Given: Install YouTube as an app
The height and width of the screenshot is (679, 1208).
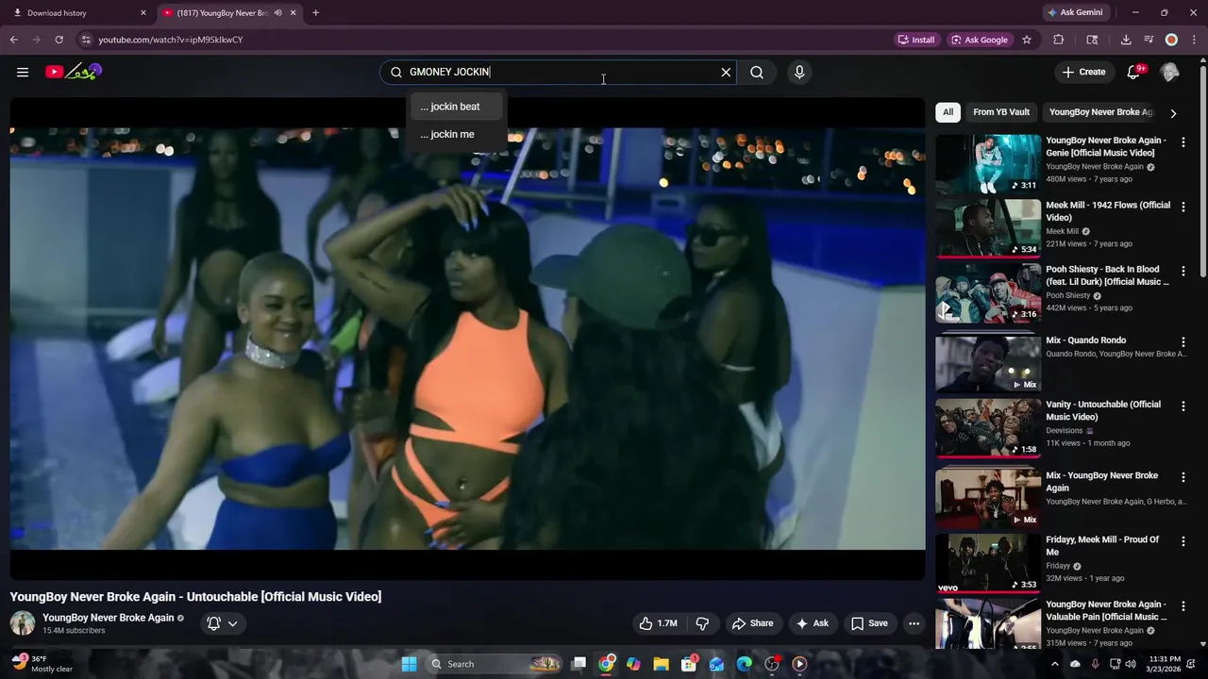Looking at the screenshot, I should click(916, 40).
